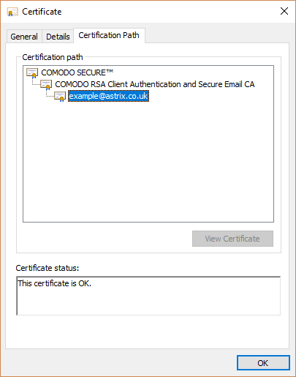Click the View Certificate button

(232, 239)
